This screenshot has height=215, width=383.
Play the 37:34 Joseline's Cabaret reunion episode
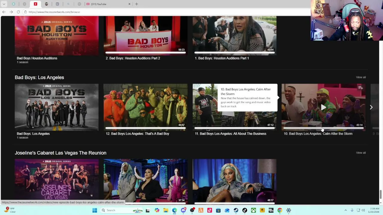click(x=145, y=181)
